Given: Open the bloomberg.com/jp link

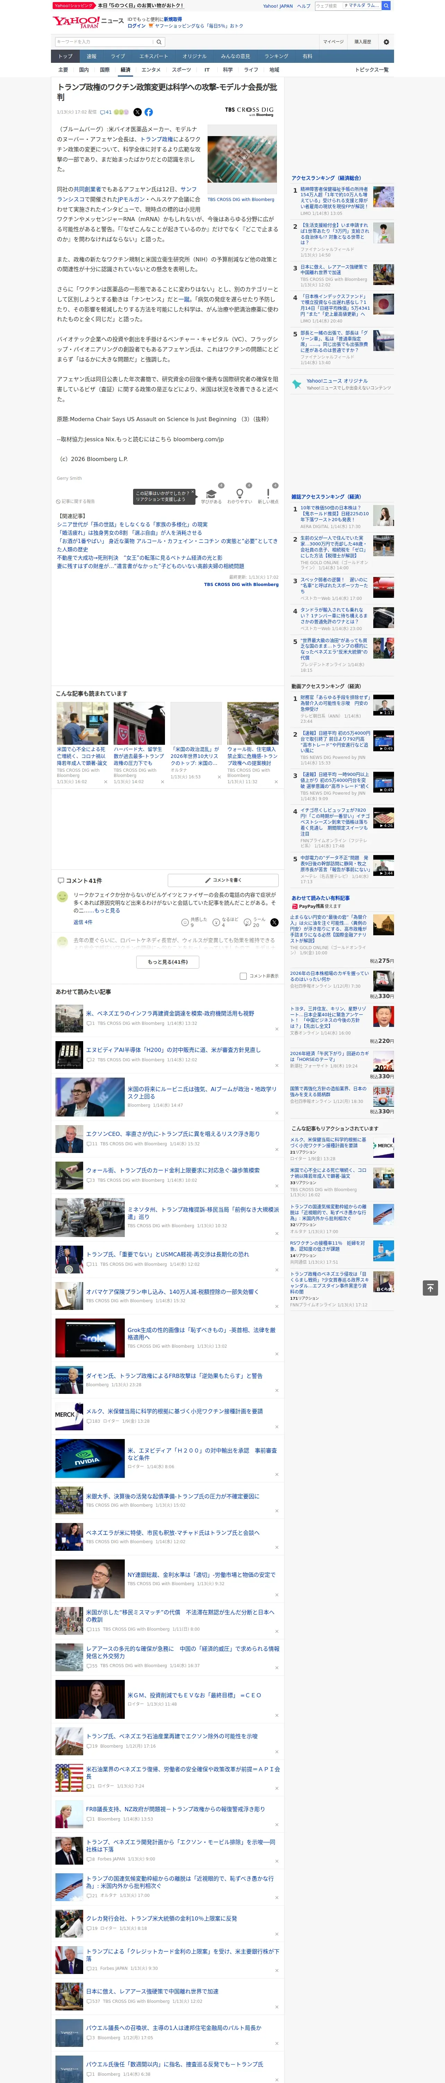Looking at the screenshot, I should coord(198,439).
